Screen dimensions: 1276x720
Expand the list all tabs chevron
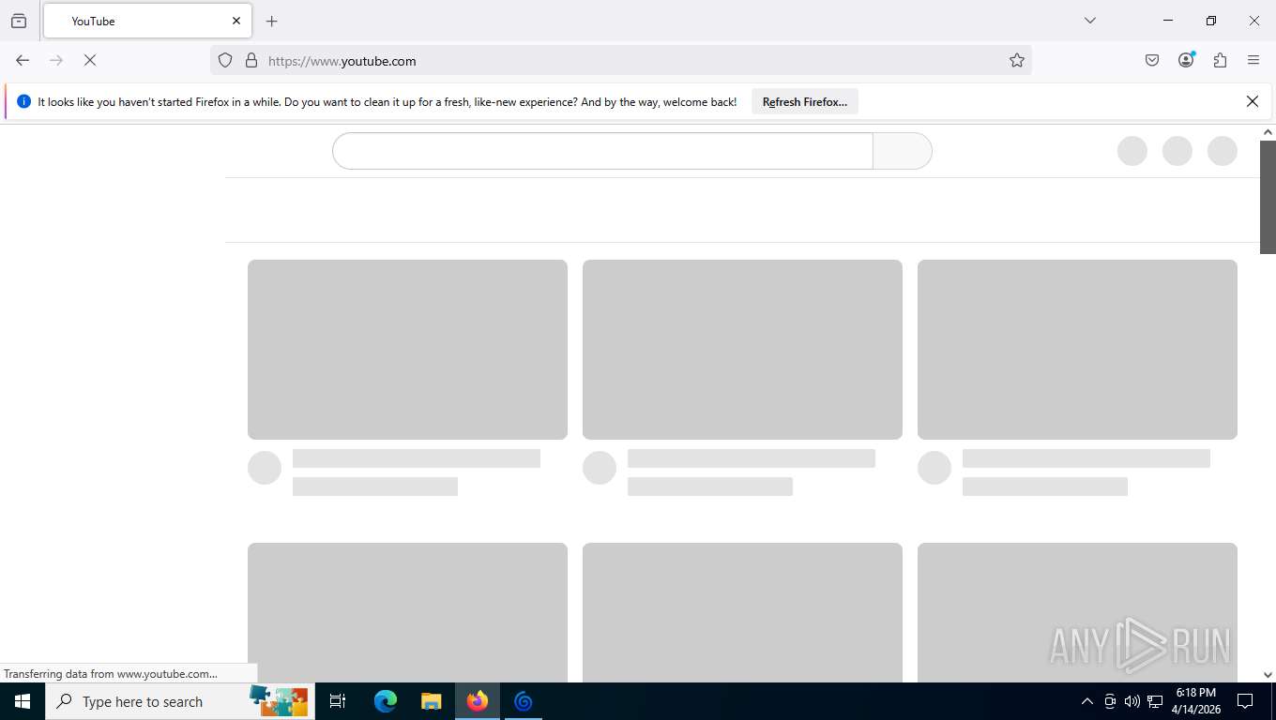[x=1090, y=21]
